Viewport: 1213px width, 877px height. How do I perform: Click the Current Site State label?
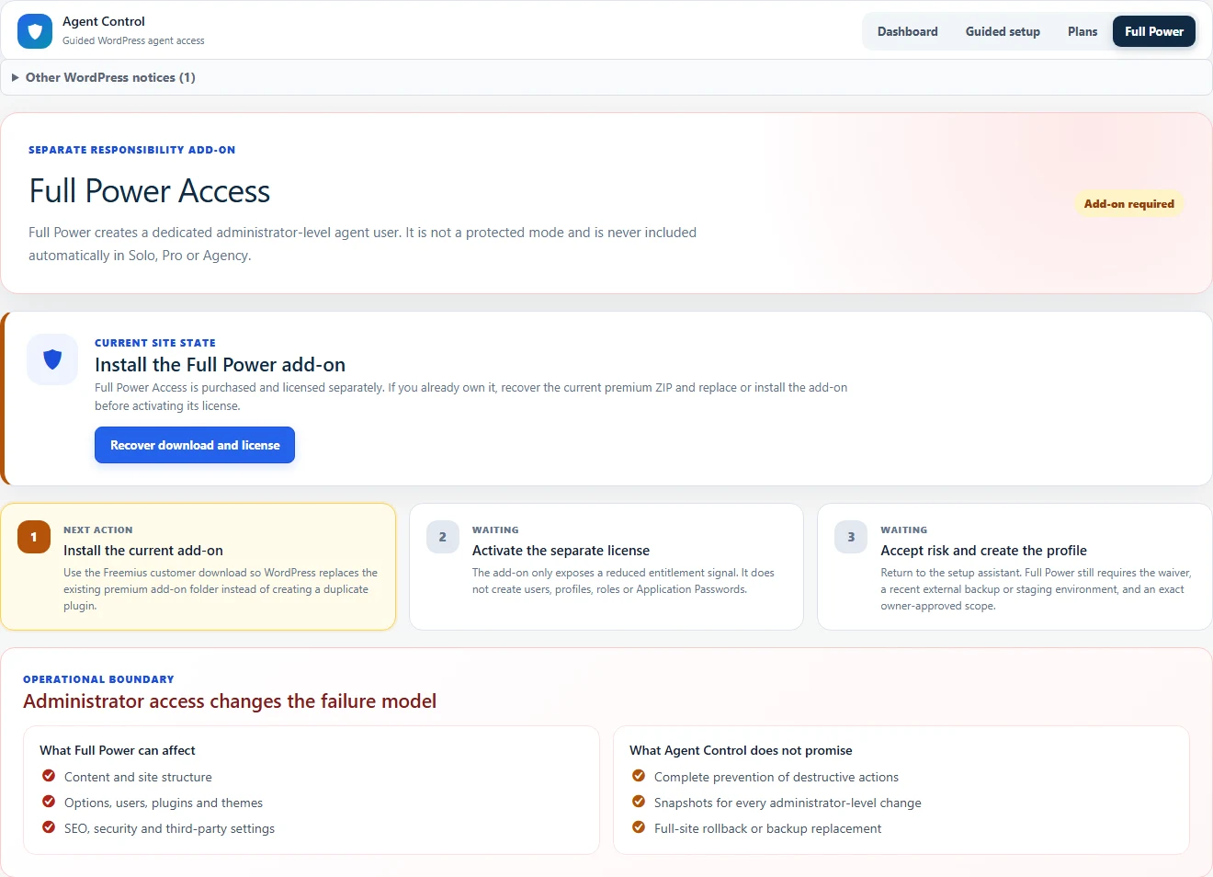point(155,343)
